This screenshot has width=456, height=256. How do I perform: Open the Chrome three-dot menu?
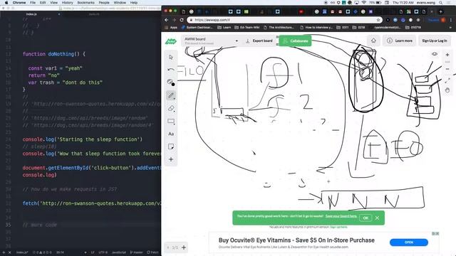[x=451, y=20]
